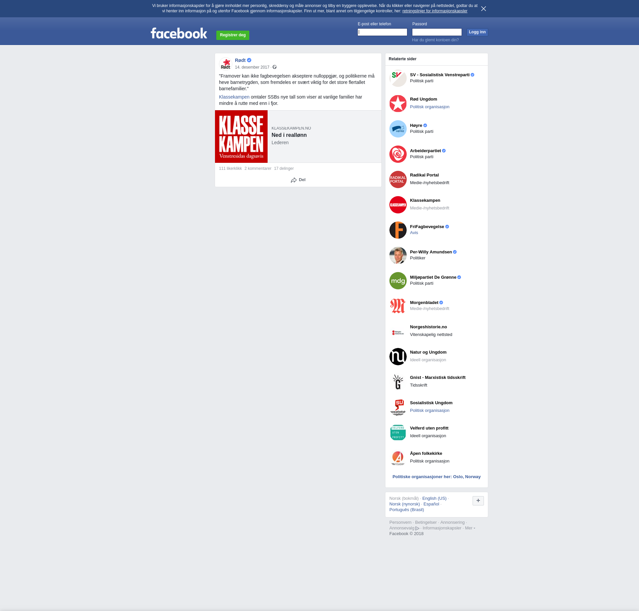Open the Rød Ungdom star logo
This screenshot has width=639, height=611.
pyautogui.click(x=398, y=104)
